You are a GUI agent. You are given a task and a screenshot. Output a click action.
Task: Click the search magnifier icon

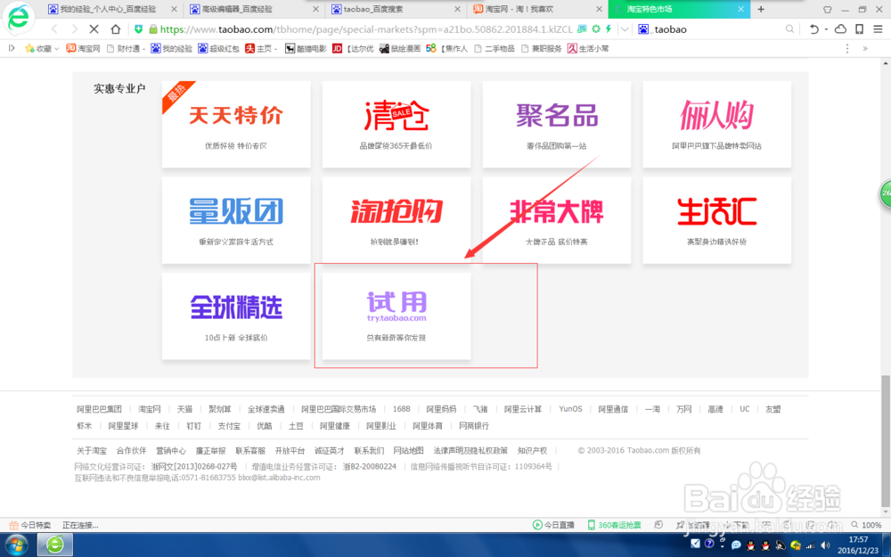coord(789,29)
